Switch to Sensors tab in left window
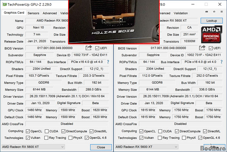Image resolution: width=227 pixels, height=152 pixels. click(x=33, y=13)
